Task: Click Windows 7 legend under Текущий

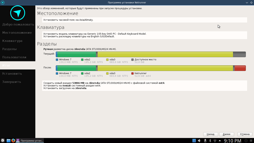Action: pos(67,61)
